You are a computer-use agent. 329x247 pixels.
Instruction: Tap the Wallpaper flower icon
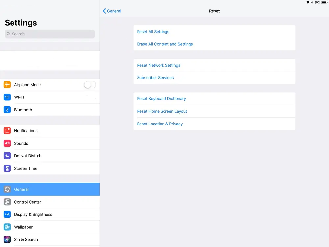point(7,227)
